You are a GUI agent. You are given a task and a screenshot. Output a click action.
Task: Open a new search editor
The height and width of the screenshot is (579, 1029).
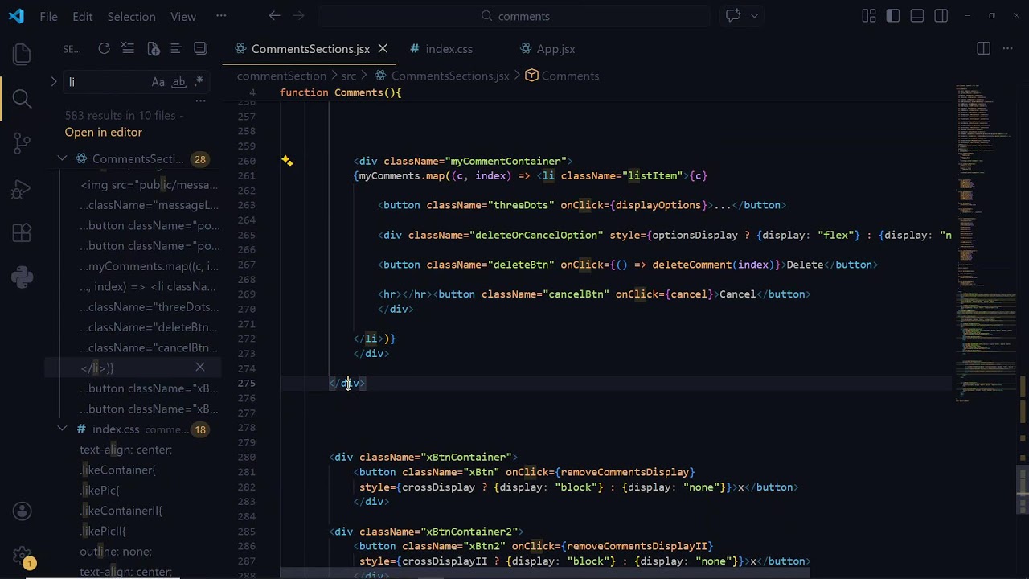coord(153,49)
